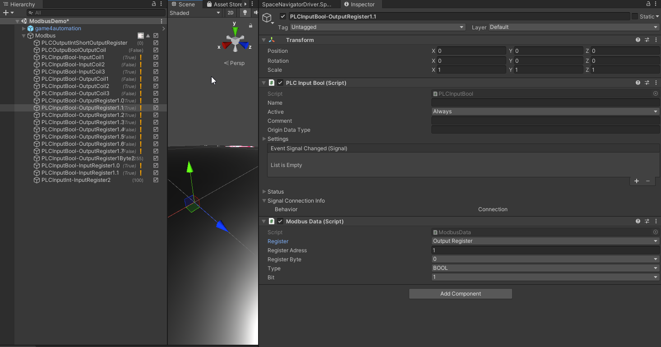Viewport: 661px width, 347px height.
Task: Click the Register Adress input field
Action: point(545,250)
